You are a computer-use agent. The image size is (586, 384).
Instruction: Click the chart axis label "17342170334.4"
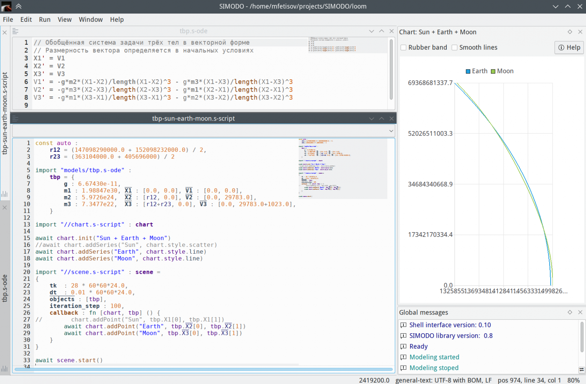coord(430,235)
